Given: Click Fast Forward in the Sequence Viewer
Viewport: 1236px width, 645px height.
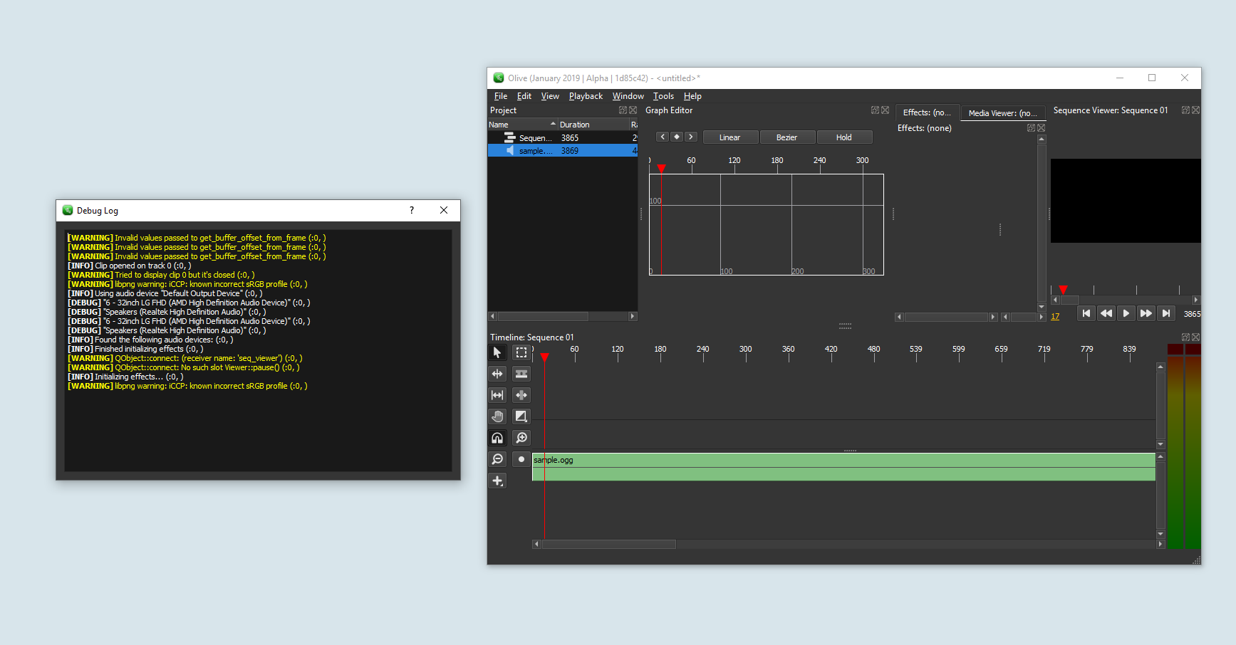Looking at the screenshot, I should pos(1146,313).
